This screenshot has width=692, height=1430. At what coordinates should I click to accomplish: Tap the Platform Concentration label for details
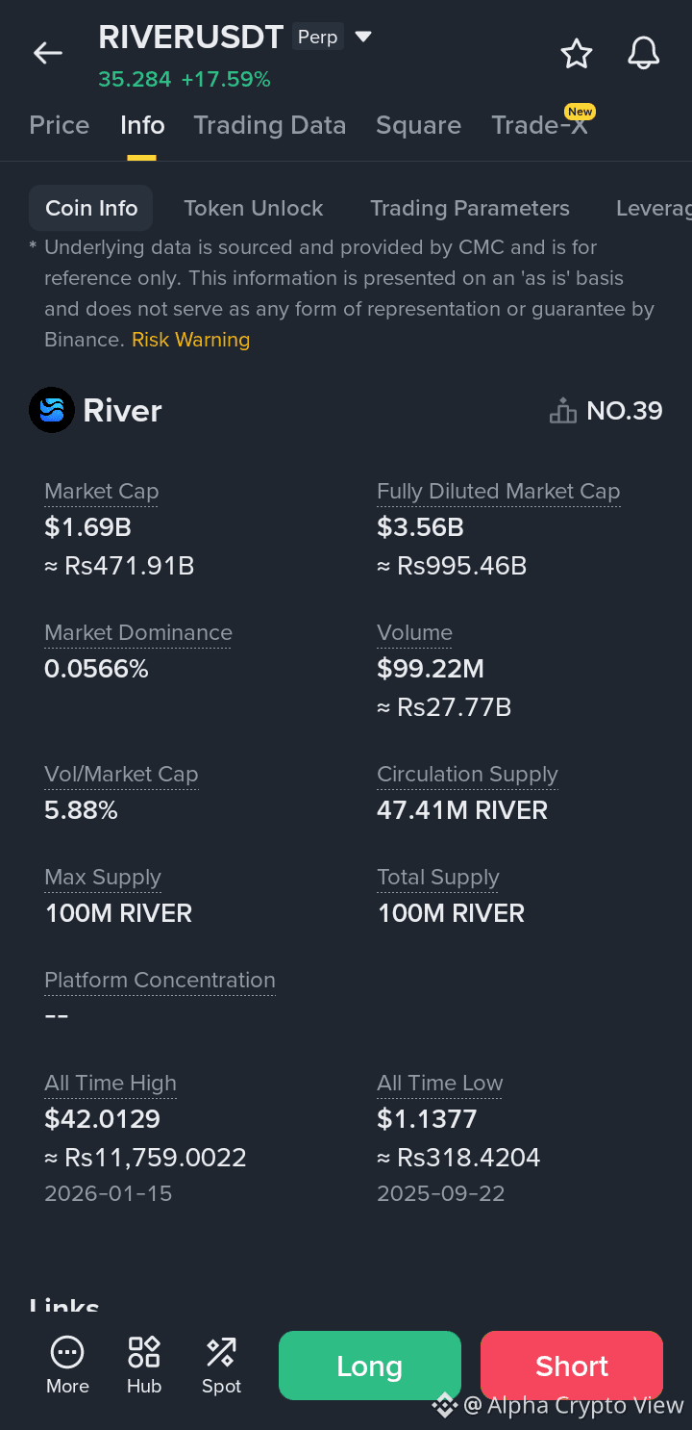pyautogui.click(x=160, y=980)
